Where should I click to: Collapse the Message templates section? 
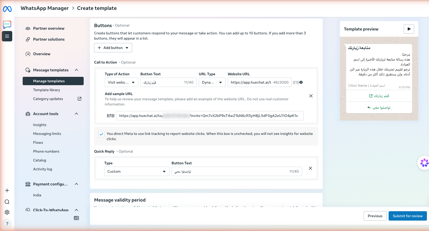click(x=76, y=70)
